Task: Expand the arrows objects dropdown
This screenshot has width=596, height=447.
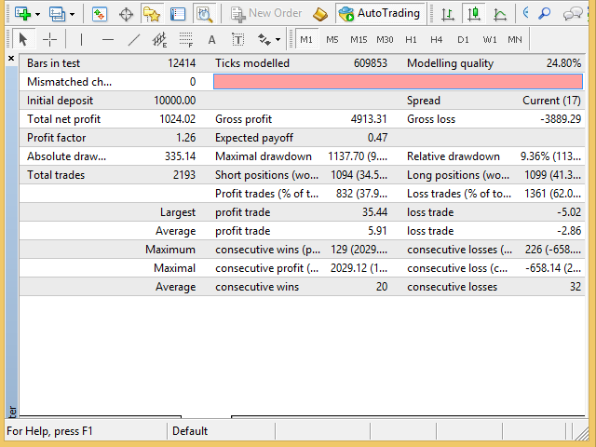Action: [x=278, y=39]
